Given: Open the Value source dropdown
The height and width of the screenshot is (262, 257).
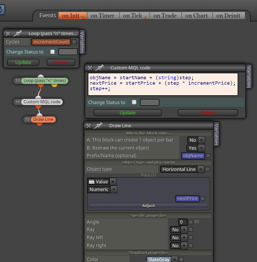Looking at the screenshot, I should tap(102, 182).
